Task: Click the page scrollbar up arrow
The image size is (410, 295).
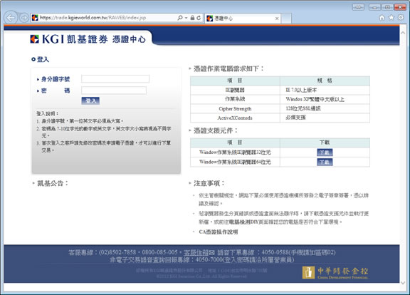Action: 403,33
